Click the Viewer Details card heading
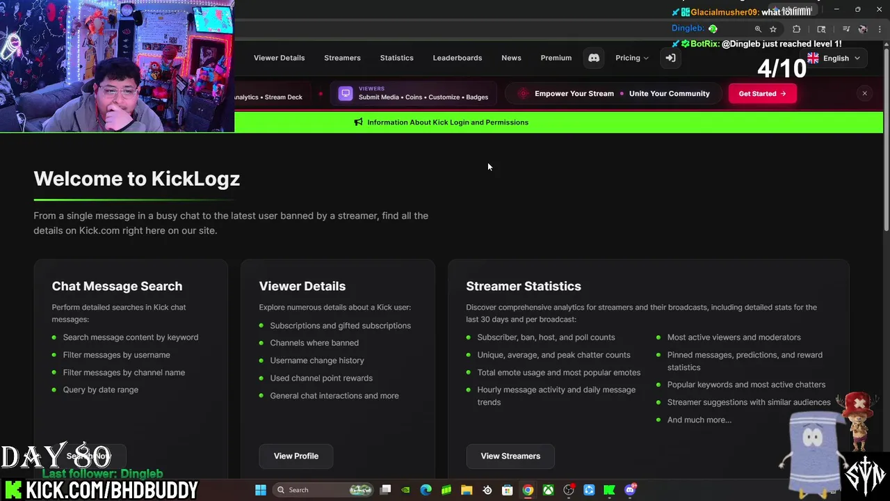This screenshot has width=890, height=501. point(302,286)
